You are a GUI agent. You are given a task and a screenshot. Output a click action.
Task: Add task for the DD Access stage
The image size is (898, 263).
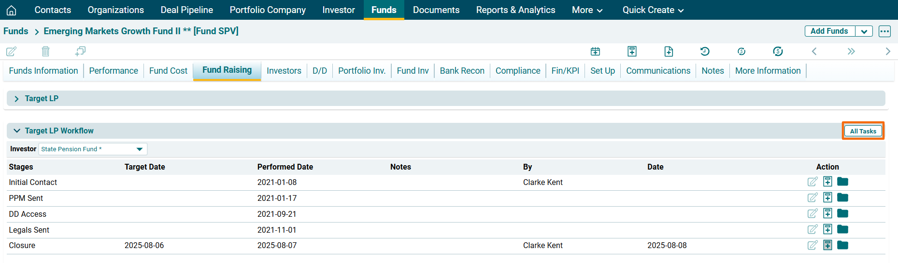[x=827, y=213]
